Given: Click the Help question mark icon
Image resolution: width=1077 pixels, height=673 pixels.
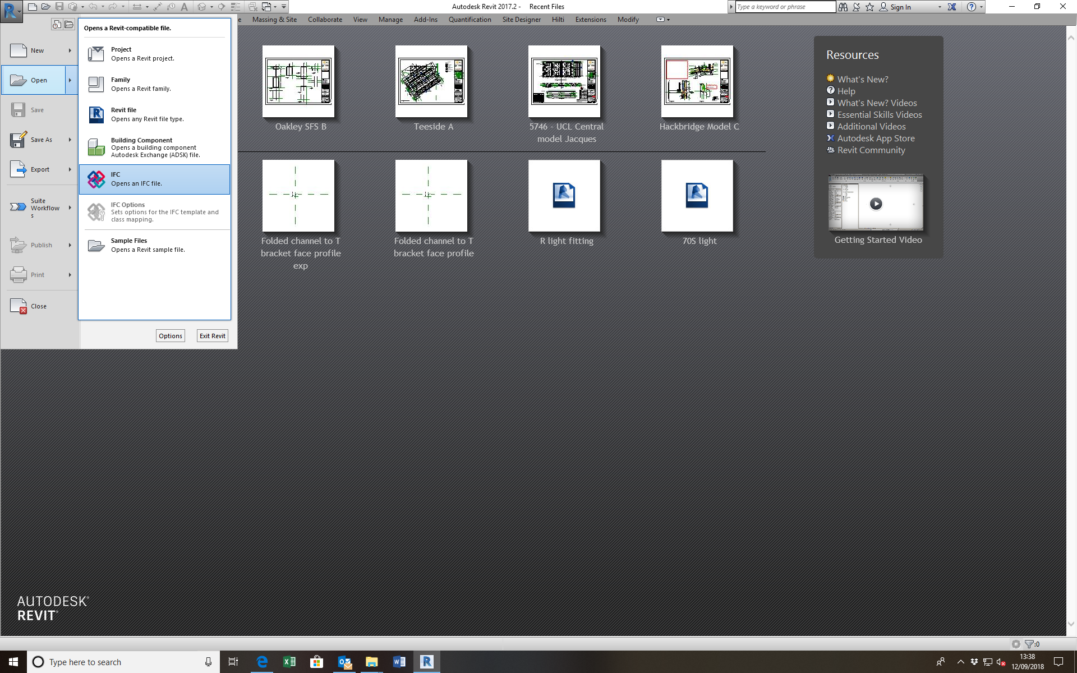Looking at the screenshot, I should coord(971,7).
